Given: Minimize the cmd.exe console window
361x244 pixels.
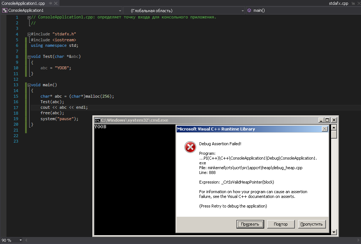Looking at the screenshot, I should coord(321,120).
